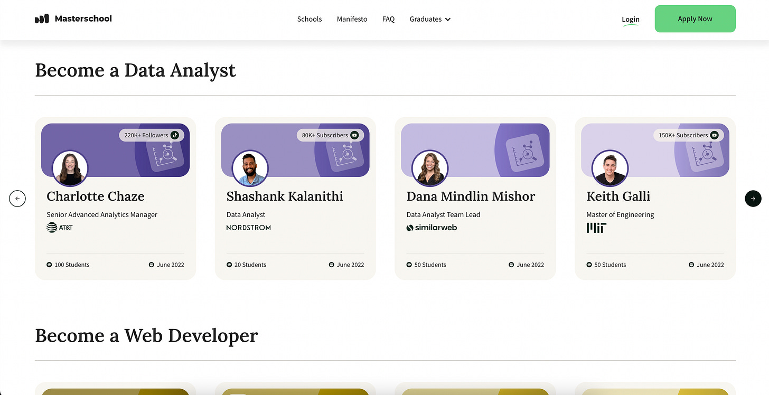
Task: Click date icon on Keith Galli card
Action: (x=692, y=265)
